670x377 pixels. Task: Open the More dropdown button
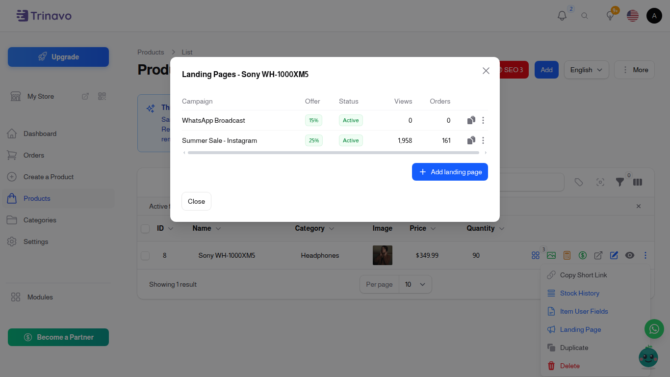click(x=635, y=70)
